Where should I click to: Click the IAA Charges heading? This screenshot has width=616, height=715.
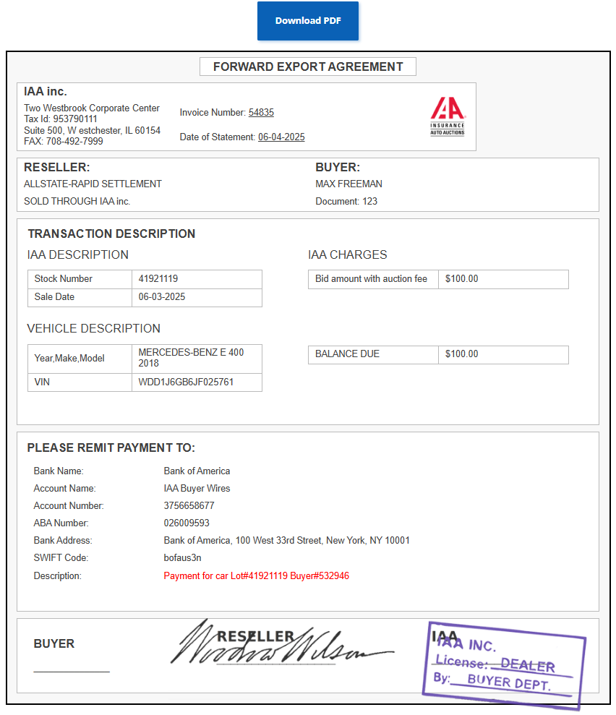click(348, 255)
